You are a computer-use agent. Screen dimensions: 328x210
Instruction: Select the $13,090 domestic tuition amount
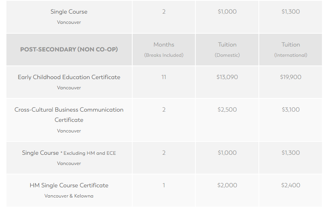coord(227,77)
